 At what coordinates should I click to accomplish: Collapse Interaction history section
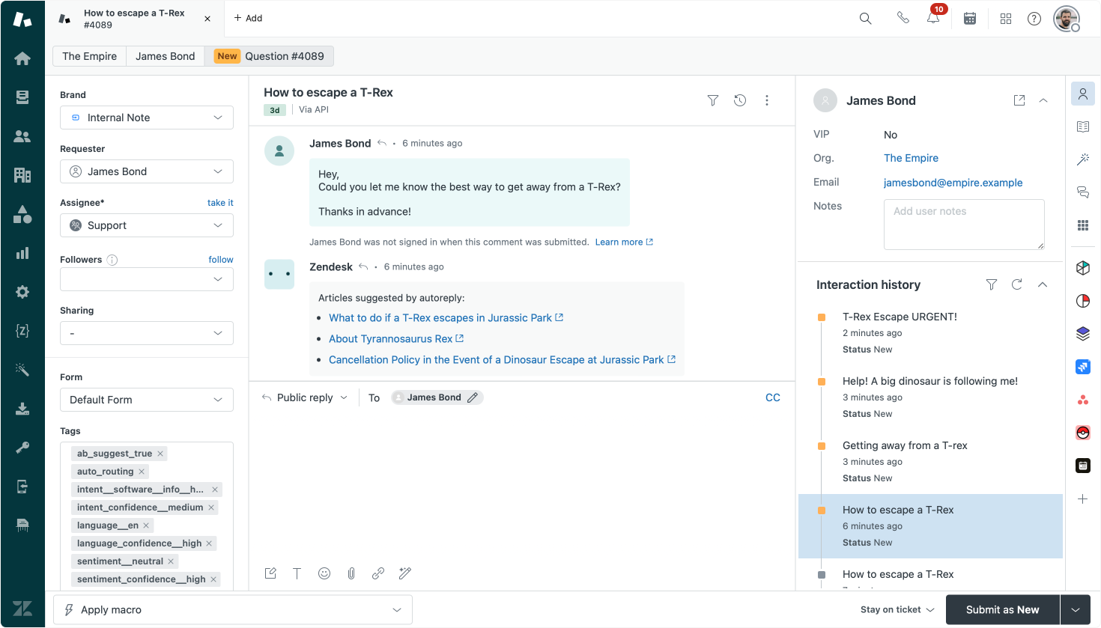pyautogui.click(x=1043, y=284)
